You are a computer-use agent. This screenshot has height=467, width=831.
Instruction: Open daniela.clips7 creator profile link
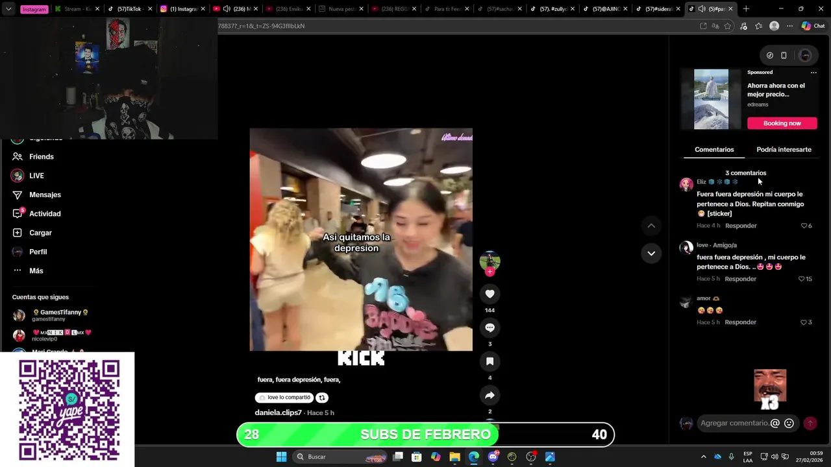[278, 413]
